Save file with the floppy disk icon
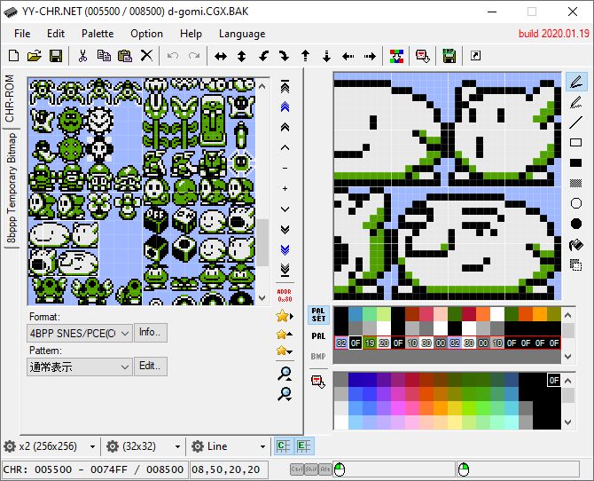The width and height of the screenshot is (594, 481). (x=56, y=56)
